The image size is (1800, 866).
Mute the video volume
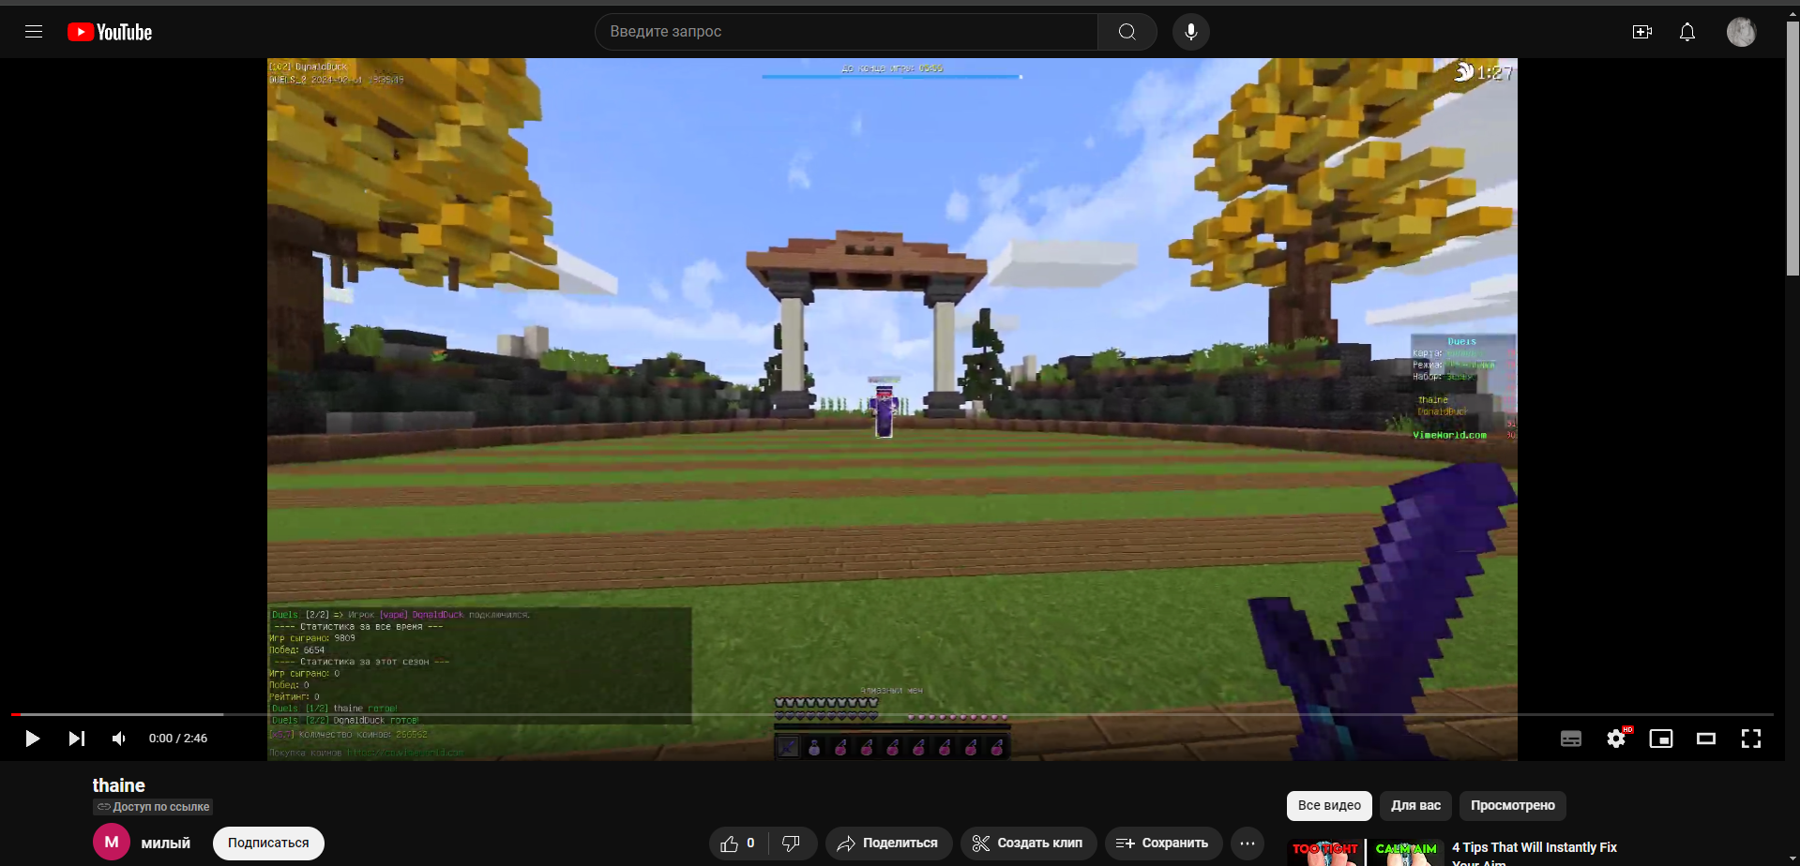119,739
